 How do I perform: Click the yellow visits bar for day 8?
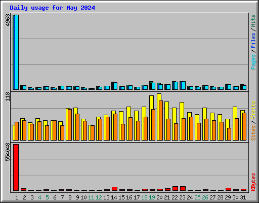tap(67, 124)
